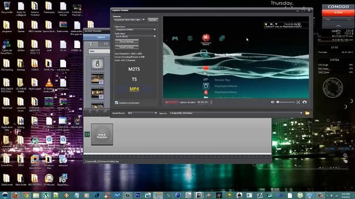The image size is (355, 199).
Task: Open the Video media filter dropdown in ShowBiz
Action: [x=99, y=51]
